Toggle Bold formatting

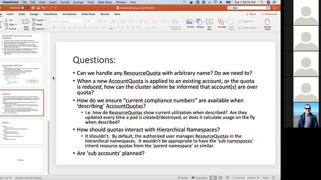(x=54, y=27)
